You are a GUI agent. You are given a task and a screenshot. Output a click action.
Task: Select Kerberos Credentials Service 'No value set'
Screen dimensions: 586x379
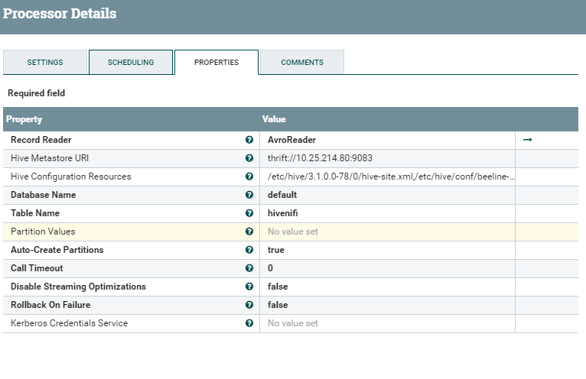click(x=293, y=323)
